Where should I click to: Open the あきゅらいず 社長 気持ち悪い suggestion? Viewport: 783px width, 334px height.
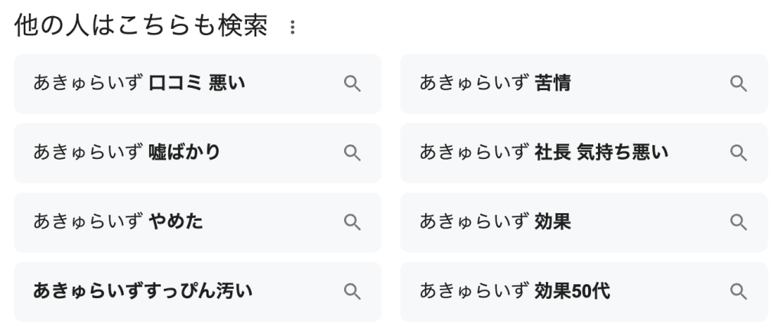pos(544,153)
